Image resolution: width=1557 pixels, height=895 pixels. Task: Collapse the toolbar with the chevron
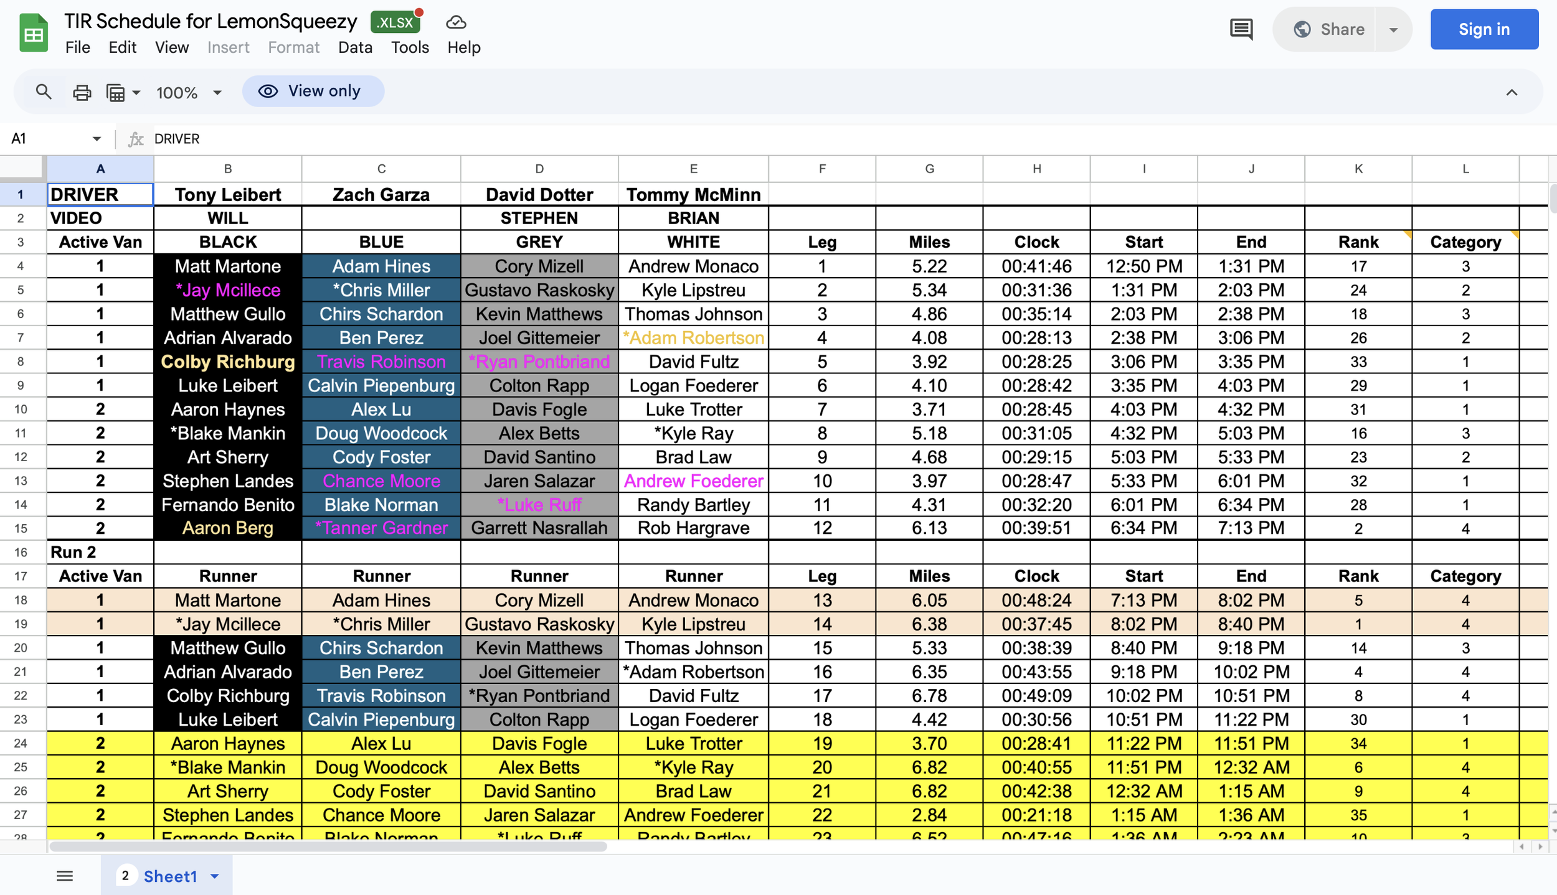(x=1512, y=93)
